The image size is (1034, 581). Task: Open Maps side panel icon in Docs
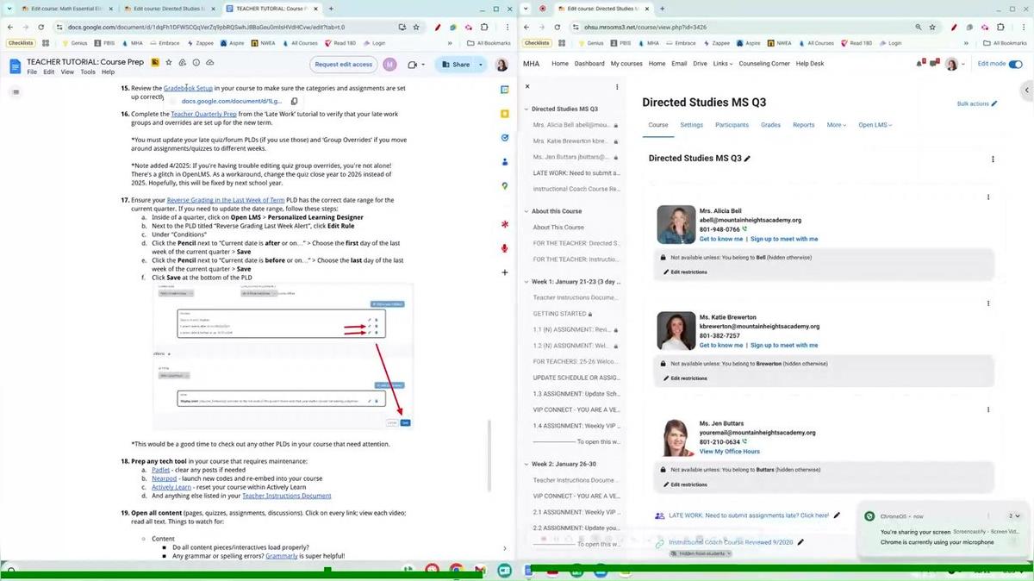[504, 185]
